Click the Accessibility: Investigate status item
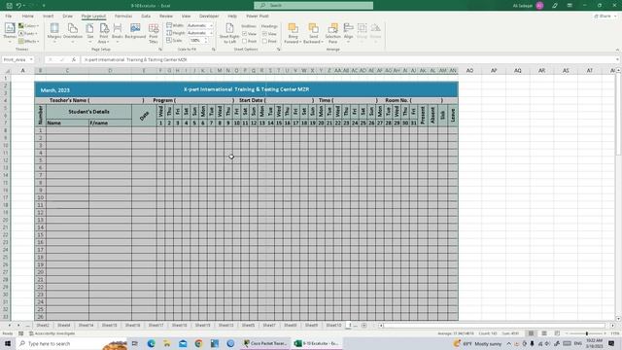This screenshot has width=622, height=350. coord(52,333)
